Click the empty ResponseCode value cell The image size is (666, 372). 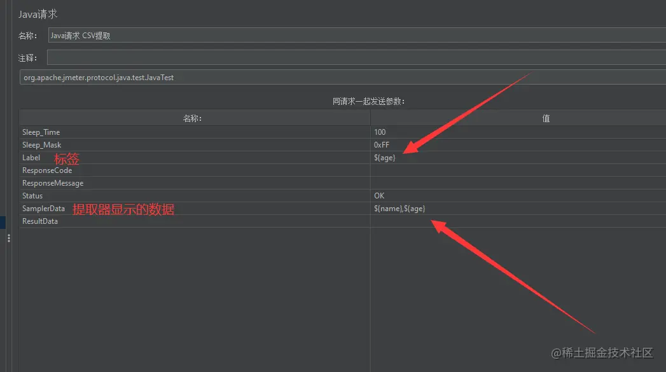tap(518, 170)
